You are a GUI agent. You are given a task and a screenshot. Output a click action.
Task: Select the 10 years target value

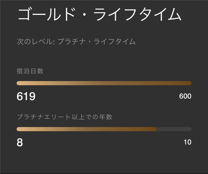(x=187, y=142)
